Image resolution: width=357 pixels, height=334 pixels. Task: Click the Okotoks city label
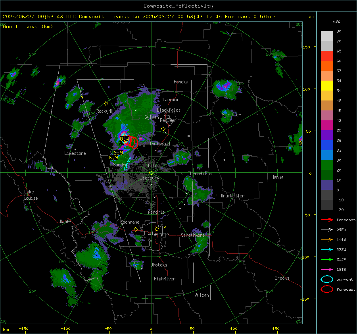point(159,265)
